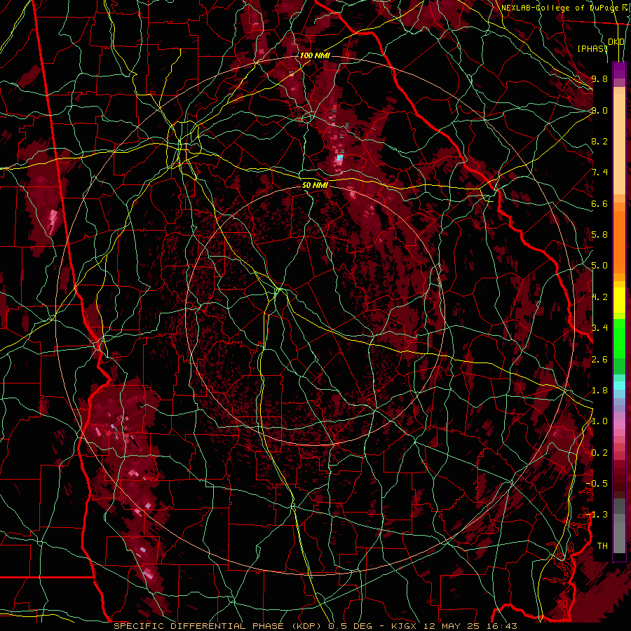631x631 pixels.
Task: Click the 6.6 value on the color scale
Action: pyautogui.click(x=599, y=203)
